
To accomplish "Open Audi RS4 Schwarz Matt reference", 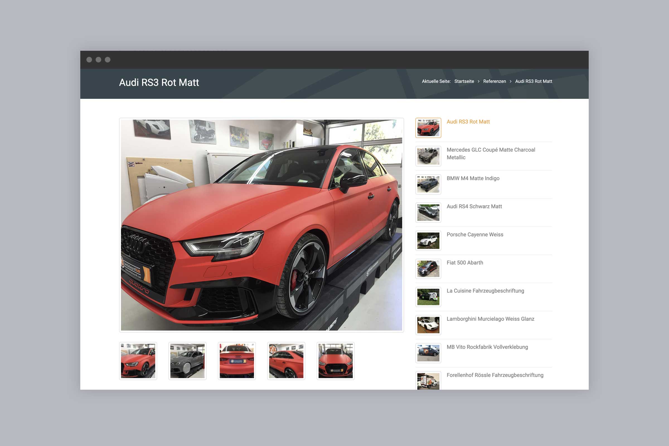I will [474, 206].
